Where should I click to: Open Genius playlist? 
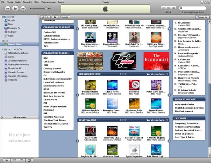[x=11, y=57]
